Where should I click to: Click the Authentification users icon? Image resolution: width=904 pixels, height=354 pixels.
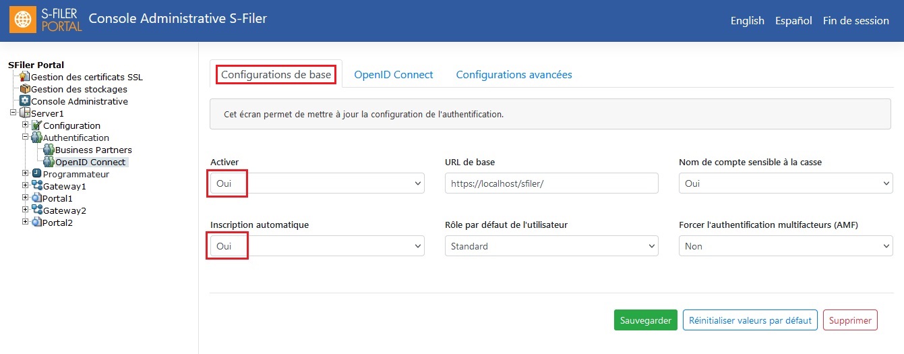[37, 138]
